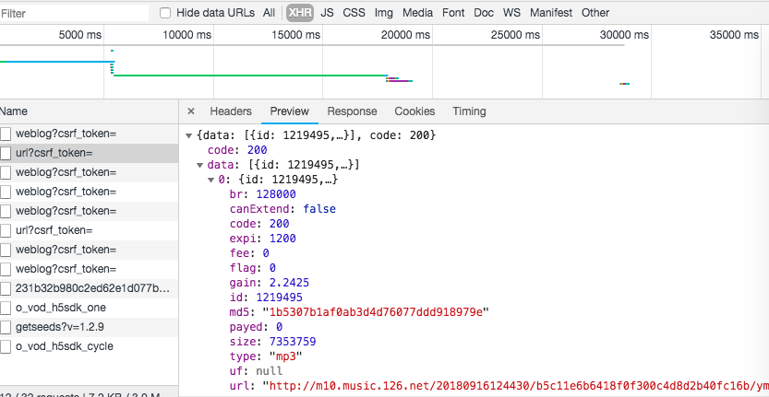Select the XHR filter type

(299, 13)
